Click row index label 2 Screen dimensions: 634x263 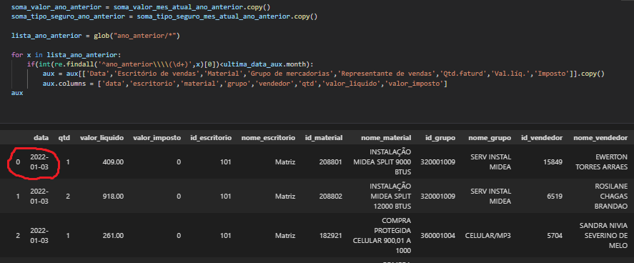(18, 236)
